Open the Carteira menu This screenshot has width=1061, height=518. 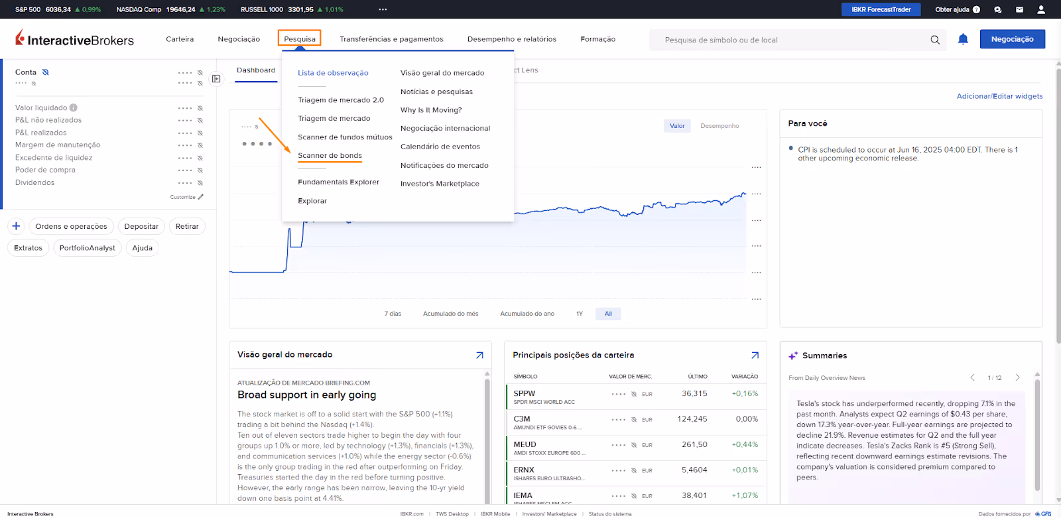click(180, 39)
